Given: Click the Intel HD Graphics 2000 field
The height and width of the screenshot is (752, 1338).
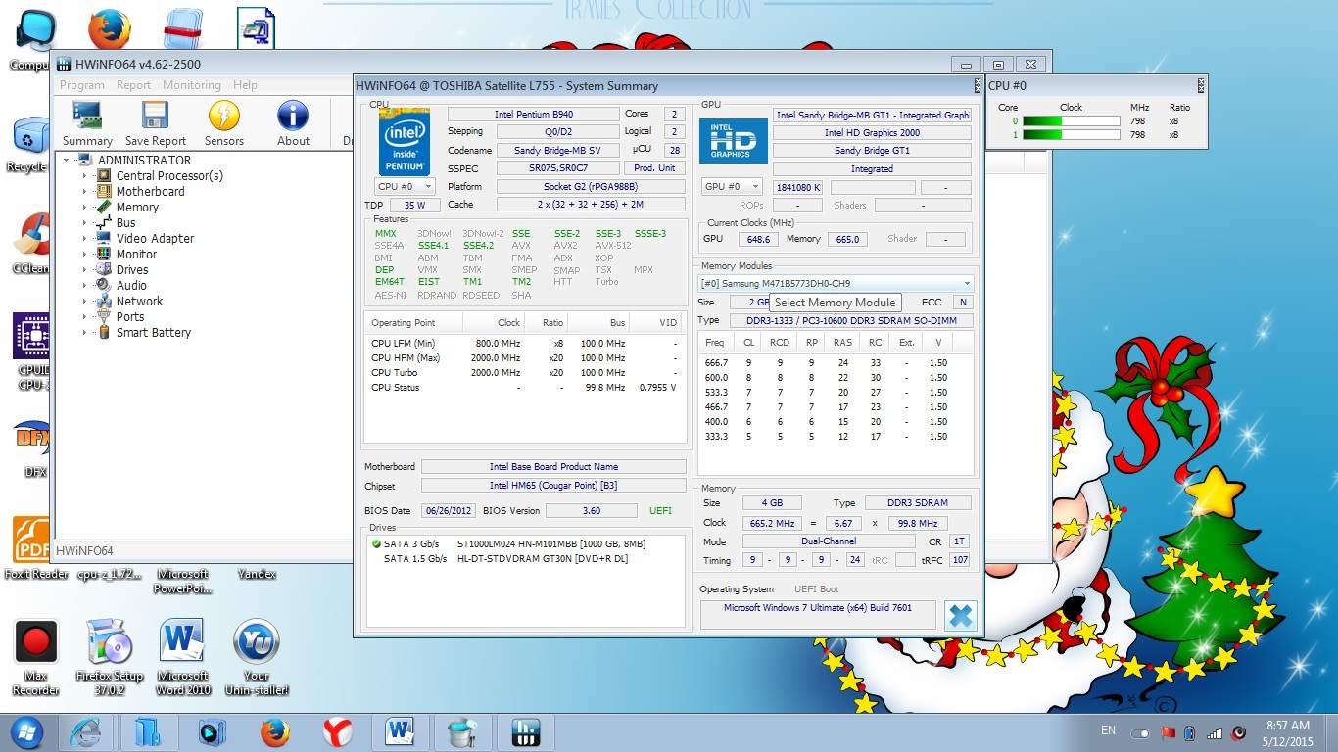Looking at the screenshot, I should pyautogui.click(x=872, y=132).
